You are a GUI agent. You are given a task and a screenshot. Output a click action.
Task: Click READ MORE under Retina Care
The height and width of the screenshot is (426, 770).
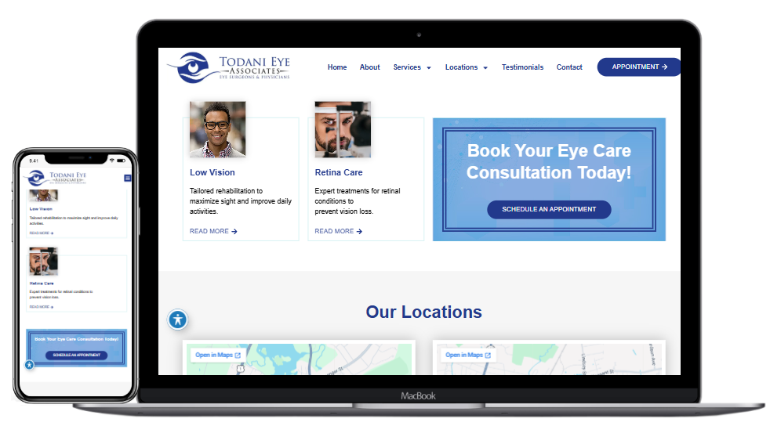point(339,231)
